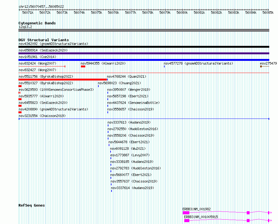Viewport: 278px width, 224px height.
Task: Click nsv5698023 (Chuang2021) label
Action: tap(119, 83)
